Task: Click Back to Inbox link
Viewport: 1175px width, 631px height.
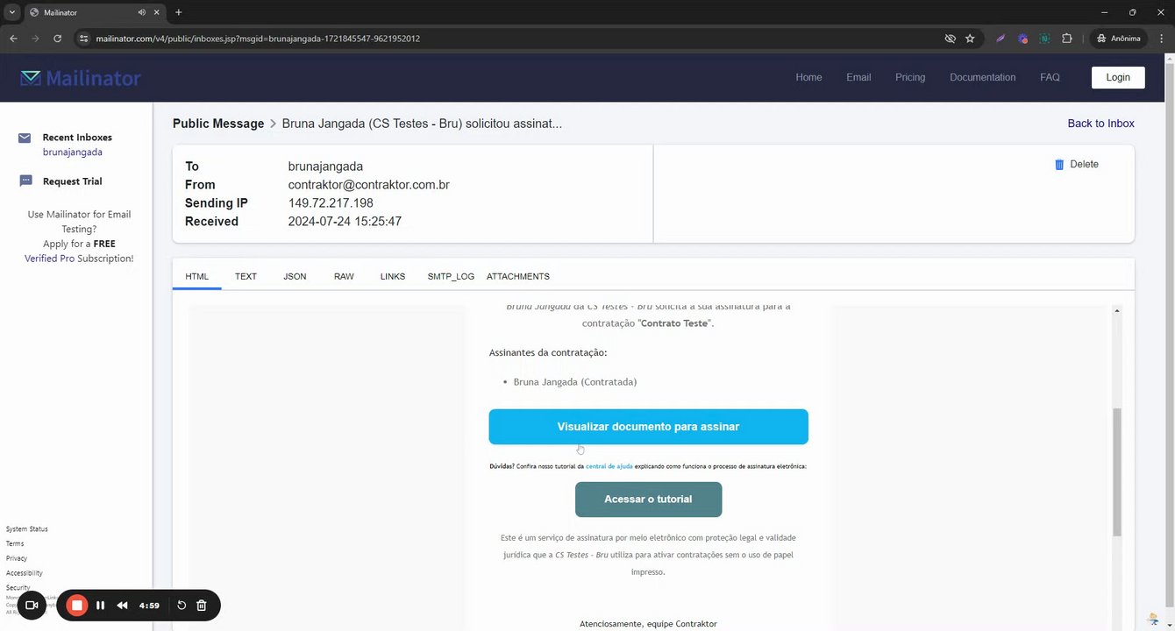Action: pos(1100,124)
